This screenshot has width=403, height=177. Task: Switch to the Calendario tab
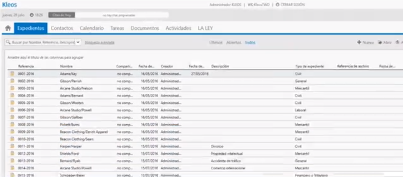tap(92, 28)
